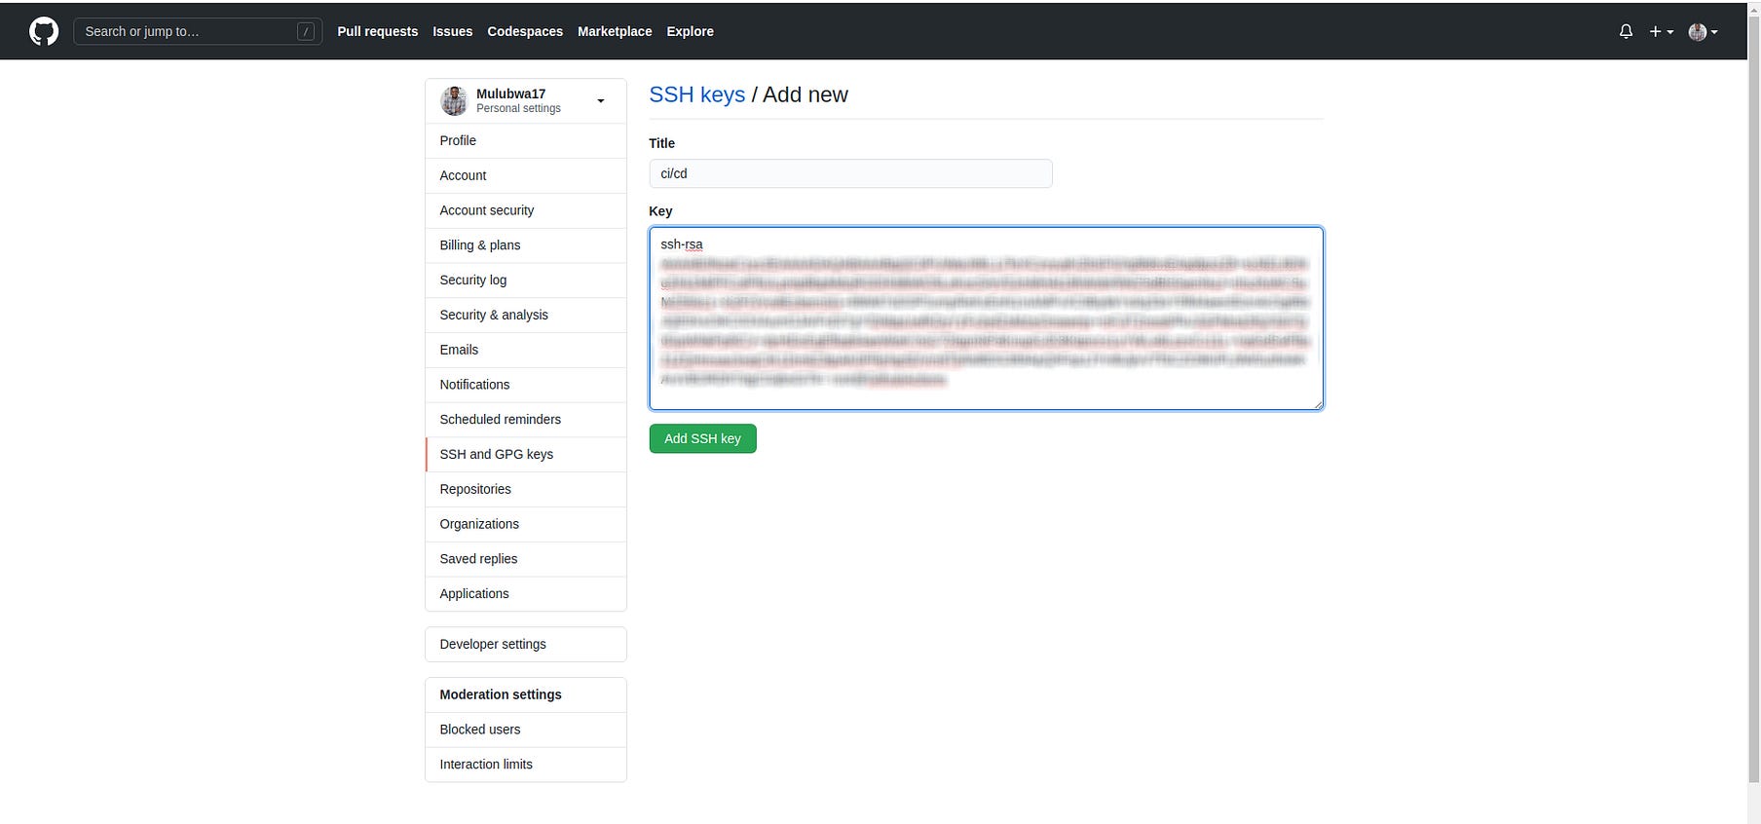This screenshot has height=824, width=1761.
Task: Expand the Mulubwa17 account switcher arrow
Action: click(x=601, y=101)
